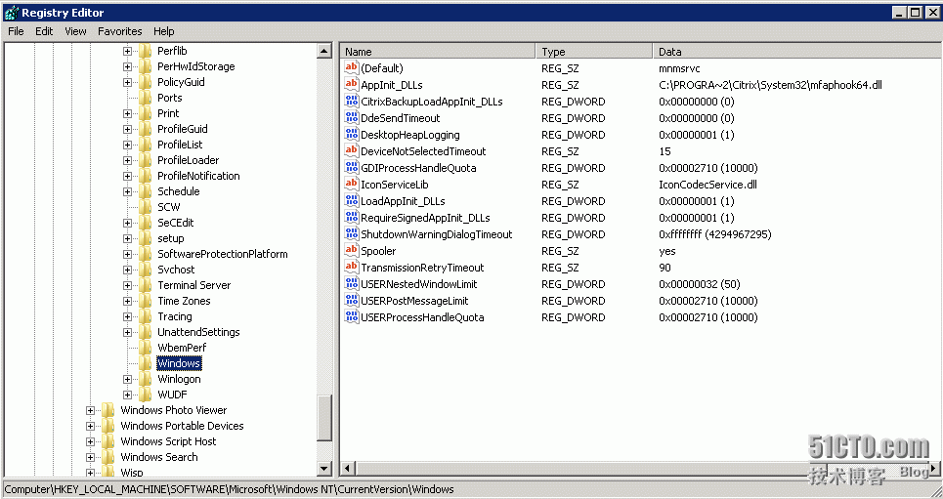Click the AppInit_DLLs string value icon

click(x=351, y=85)
